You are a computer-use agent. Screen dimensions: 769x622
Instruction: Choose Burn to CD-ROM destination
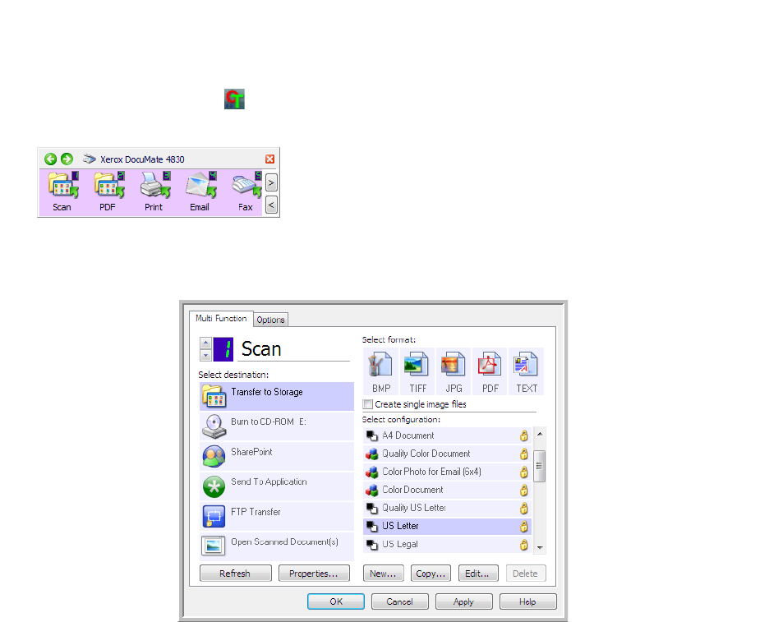point(277,426)
